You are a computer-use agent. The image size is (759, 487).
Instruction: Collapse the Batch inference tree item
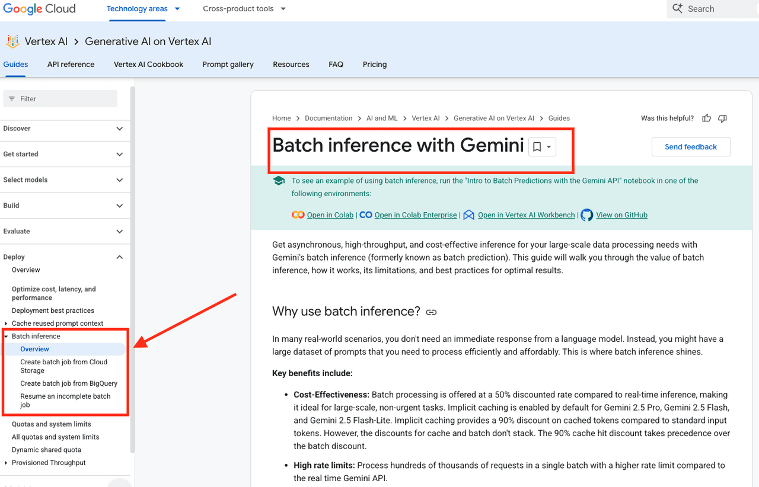(6, 337)
